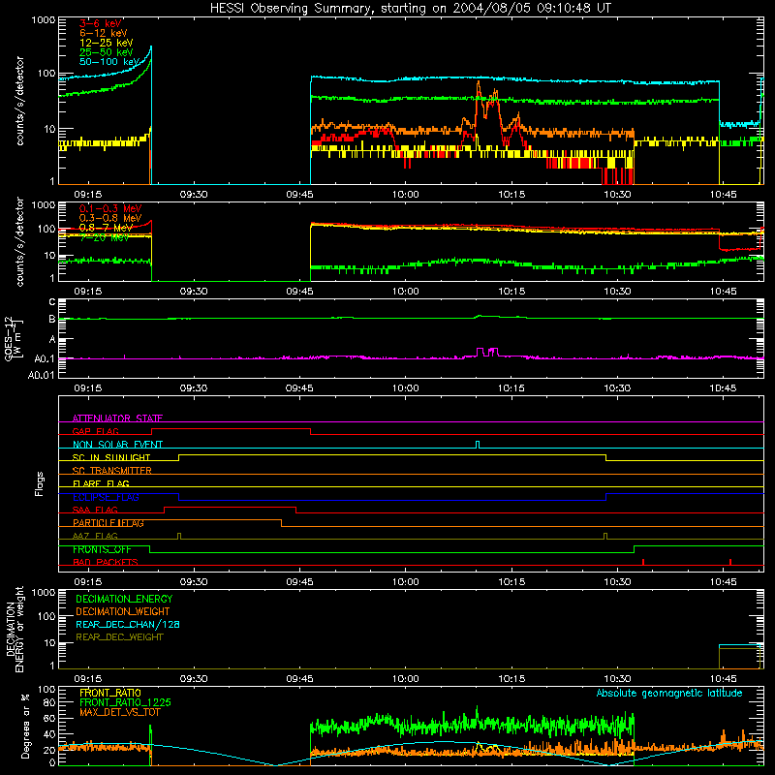The width and height of the screenshot is (775, 775).
Task: Click the SAA_FLAG raised segment around 09:35
Action: pyautogui.click(x=230, y=507)
